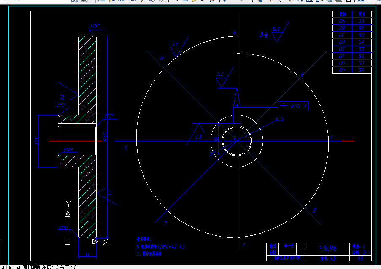The width and height of the screenshot is (381, 269).
Task: Select the 其余 surface finish note
Action: (264, 35)
